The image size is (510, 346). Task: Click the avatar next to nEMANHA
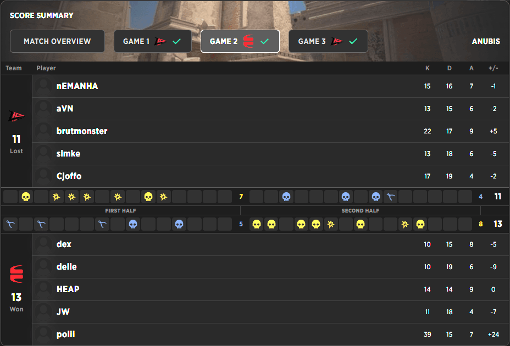pyautogui.click(x=43, y=86)
